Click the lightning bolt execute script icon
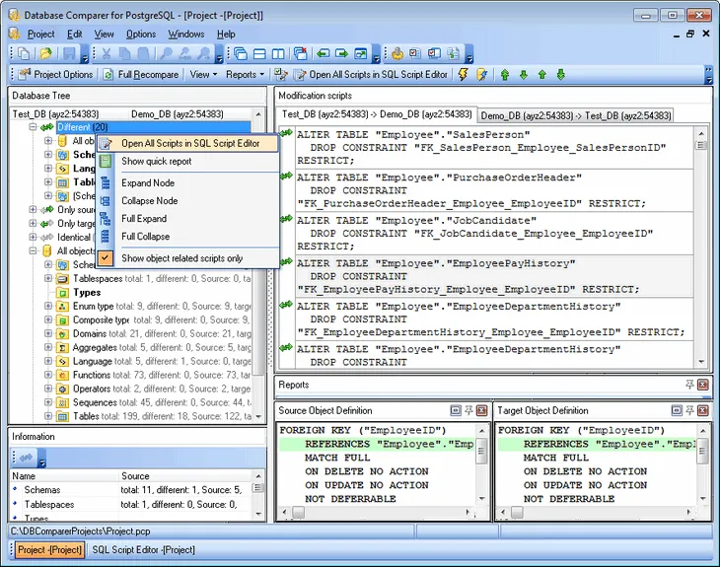Screen dimensions: 720x567 pyautogui.click(x=464, y=74)
